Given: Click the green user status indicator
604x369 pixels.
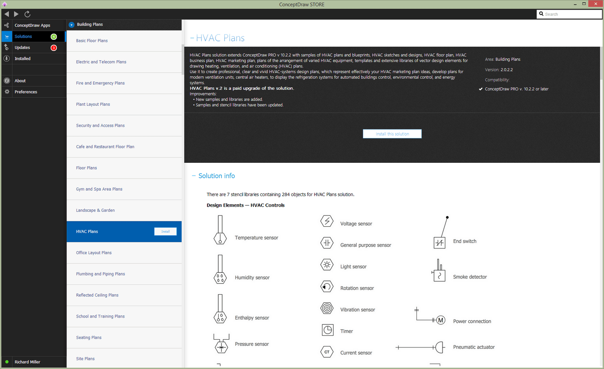Looking at the screenshot, I should (7, 362).
